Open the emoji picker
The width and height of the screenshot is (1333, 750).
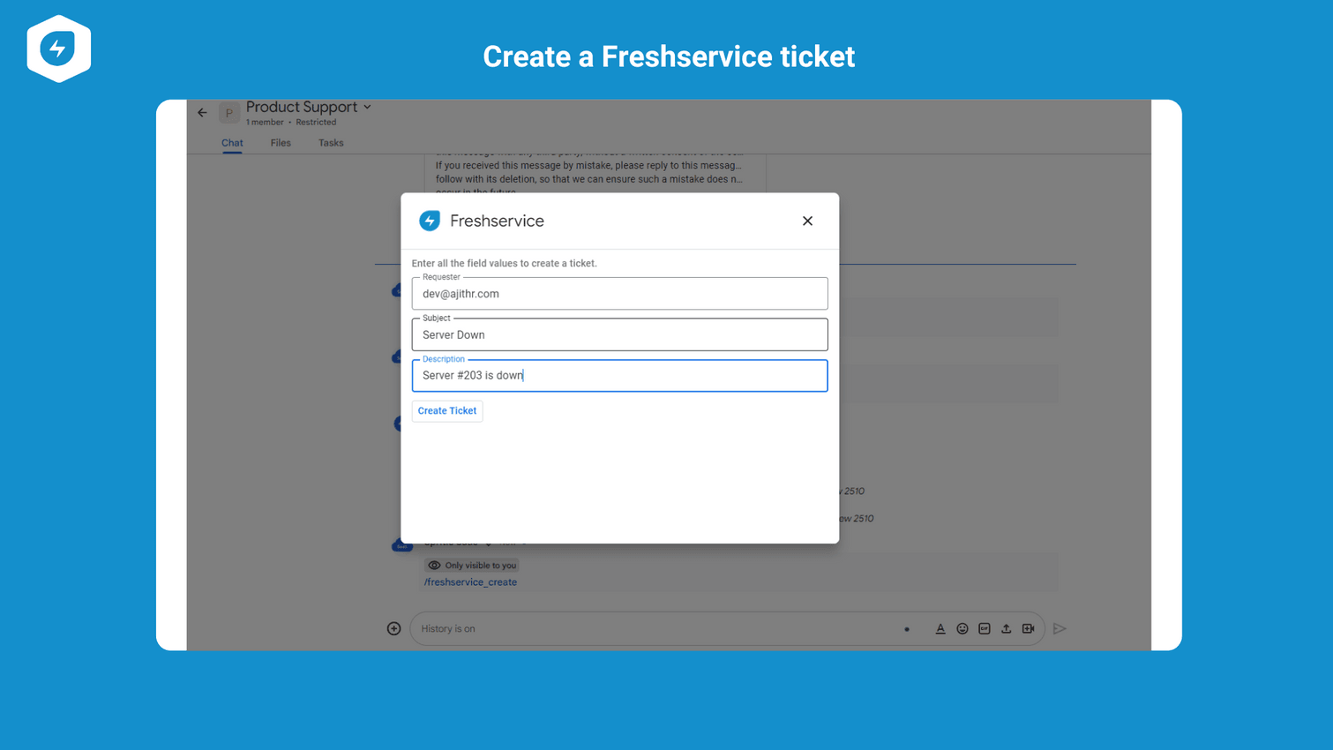tap(962, 628)
